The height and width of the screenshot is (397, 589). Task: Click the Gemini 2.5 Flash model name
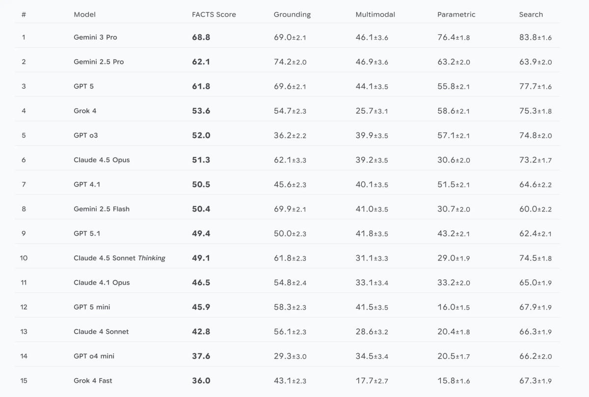click(102, 209)
